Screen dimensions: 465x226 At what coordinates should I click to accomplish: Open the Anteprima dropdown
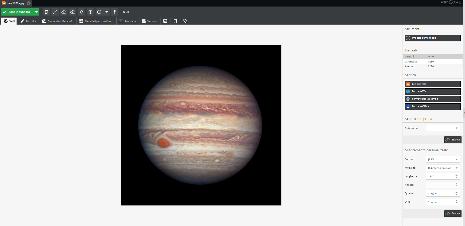[443, 128]
